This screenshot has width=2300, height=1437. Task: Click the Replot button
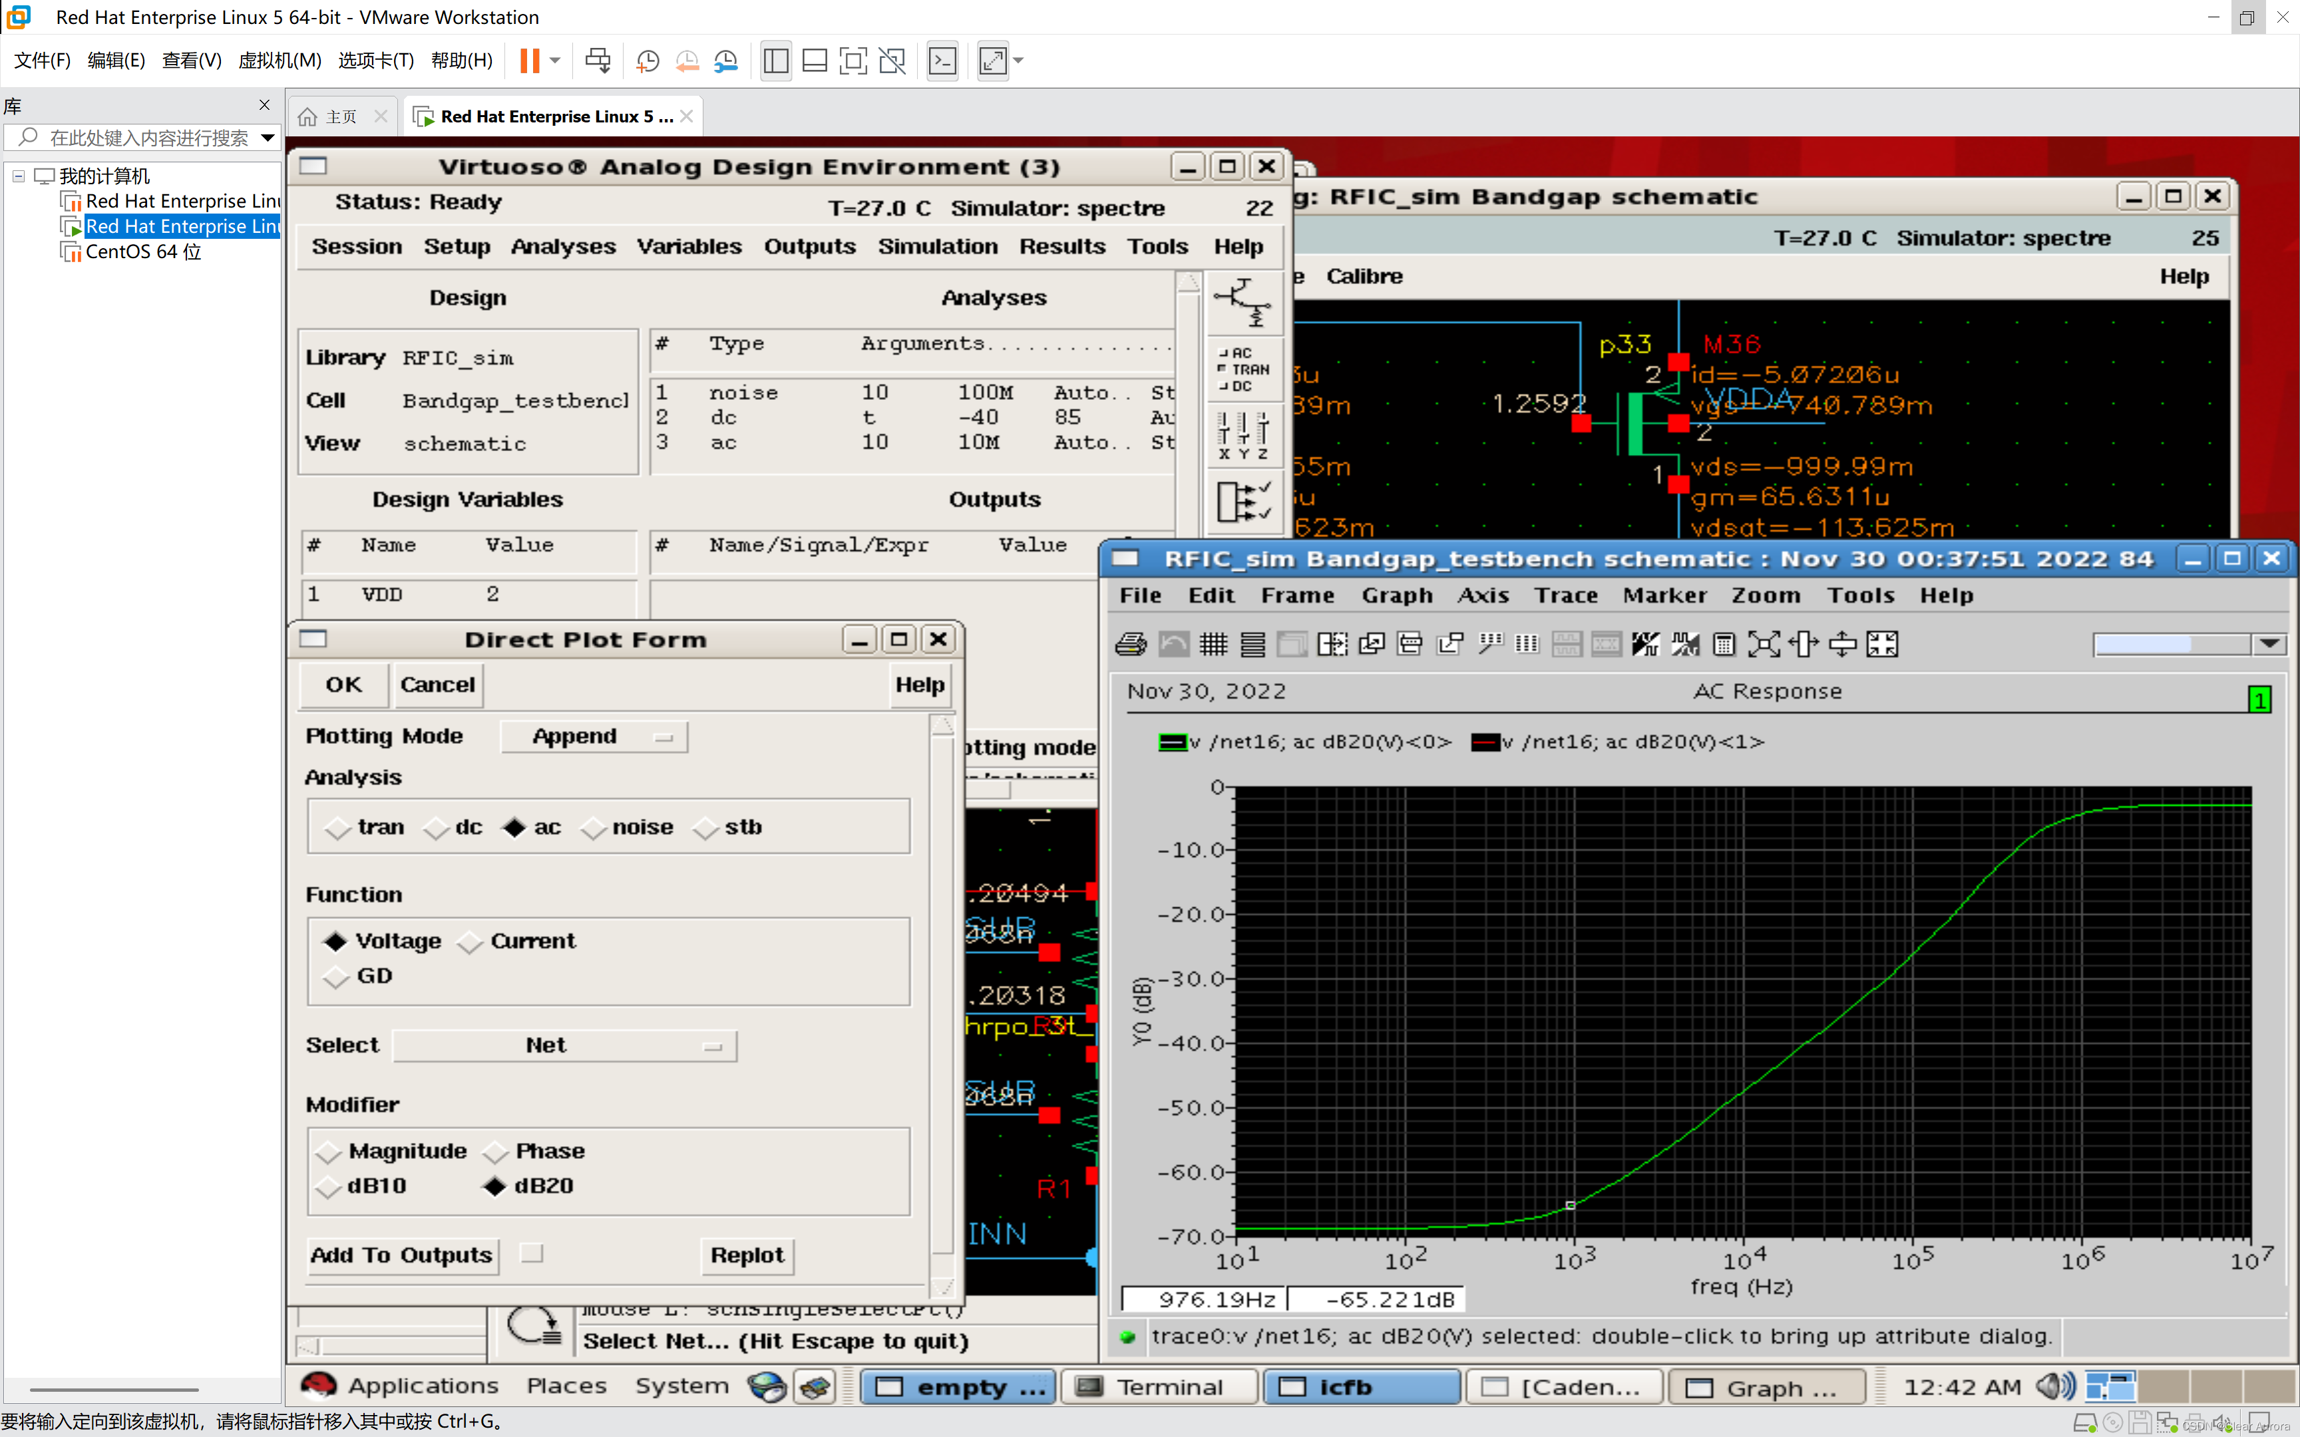[747, 1255]
